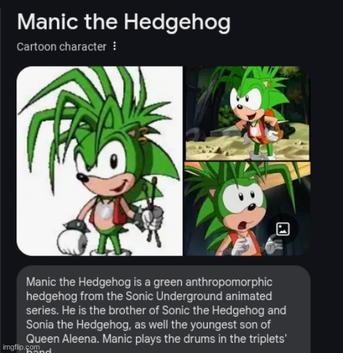Open the bottom-right surprised Manic image
The height and width of the screenshot is (353, 343).
[248, 209]
